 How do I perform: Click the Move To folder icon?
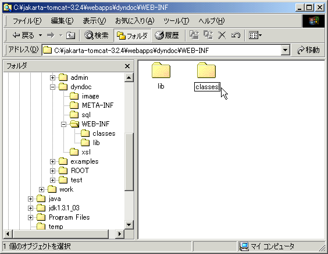(194, 35)
